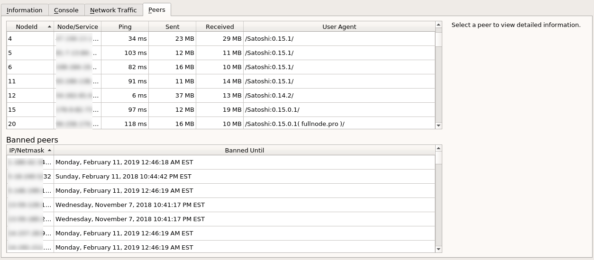Select peer row with NodeId 11
This screenshot has width=594, height=260.
[x=220, y=81]
